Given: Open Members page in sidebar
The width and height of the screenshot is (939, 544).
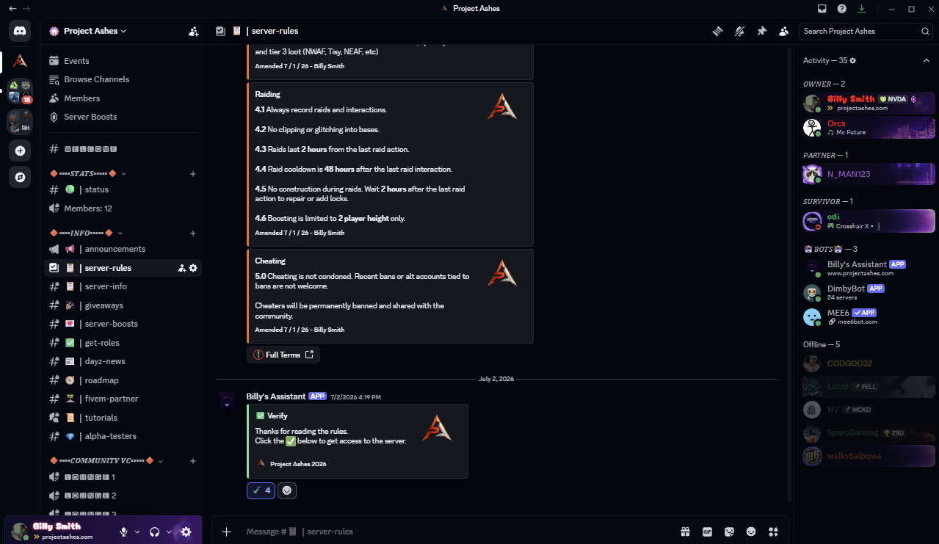Looking at the screenshot, I should (123, 98).
